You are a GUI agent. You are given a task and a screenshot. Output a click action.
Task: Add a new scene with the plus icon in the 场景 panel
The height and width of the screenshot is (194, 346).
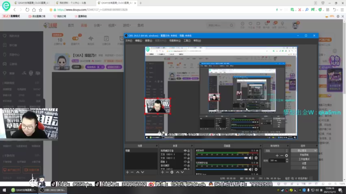point(127,172)
